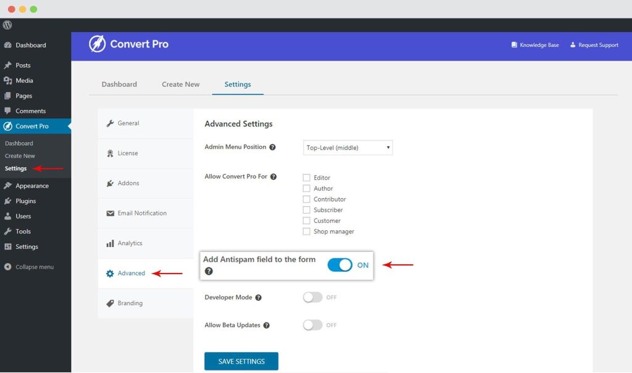Open Settings under Convert Pro submenu

click(x=15, y=169)
